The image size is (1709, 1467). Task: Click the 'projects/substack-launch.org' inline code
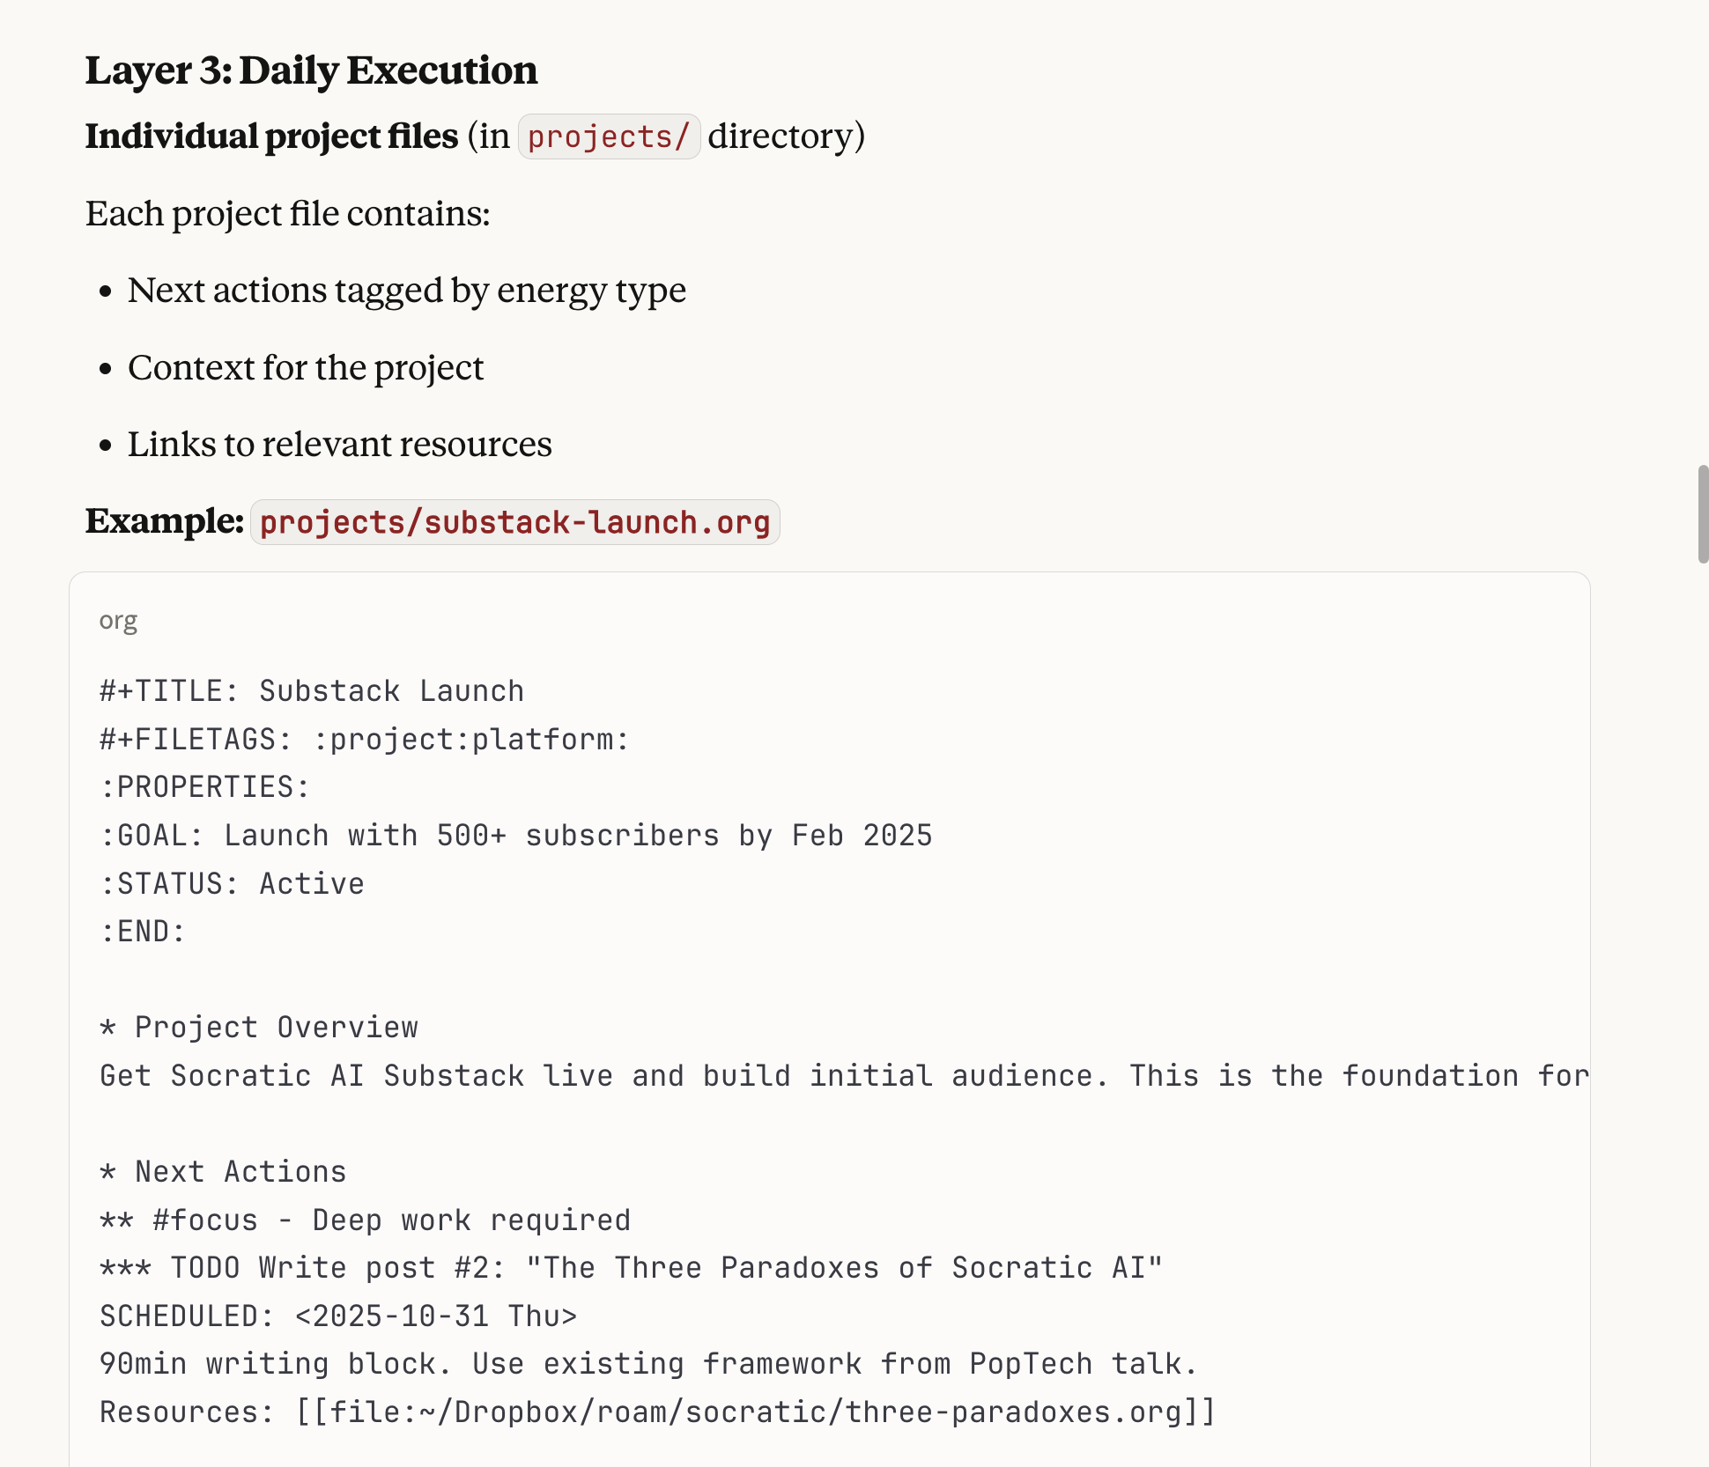[x=514, y=522]
